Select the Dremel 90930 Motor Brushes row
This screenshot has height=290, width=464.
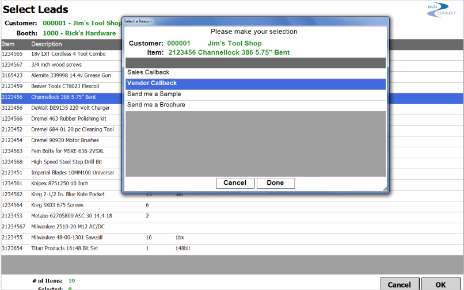coord(62,140)
